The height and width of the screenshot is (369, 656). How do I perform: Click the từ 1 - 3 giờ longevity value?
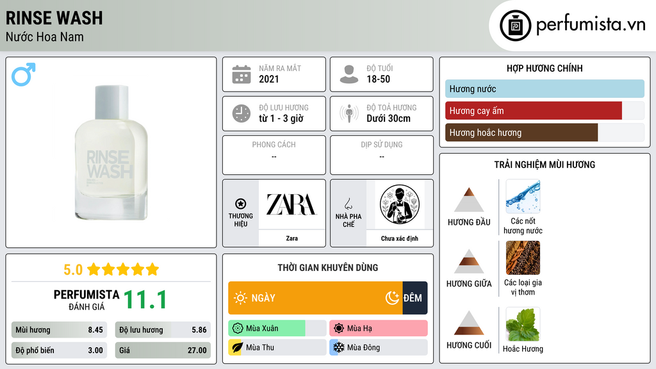coord(281,119)
